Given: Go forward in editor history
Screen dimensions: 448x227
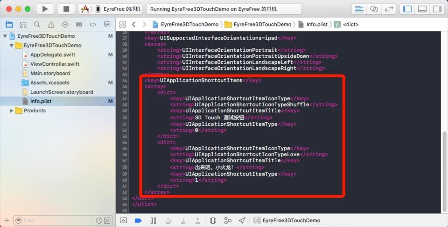Looking at the screenshot, I should pos(144,25).
